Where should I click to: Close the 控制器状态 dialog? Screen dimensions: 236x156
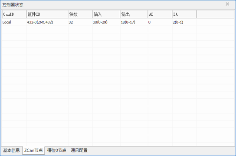(227, 4)
